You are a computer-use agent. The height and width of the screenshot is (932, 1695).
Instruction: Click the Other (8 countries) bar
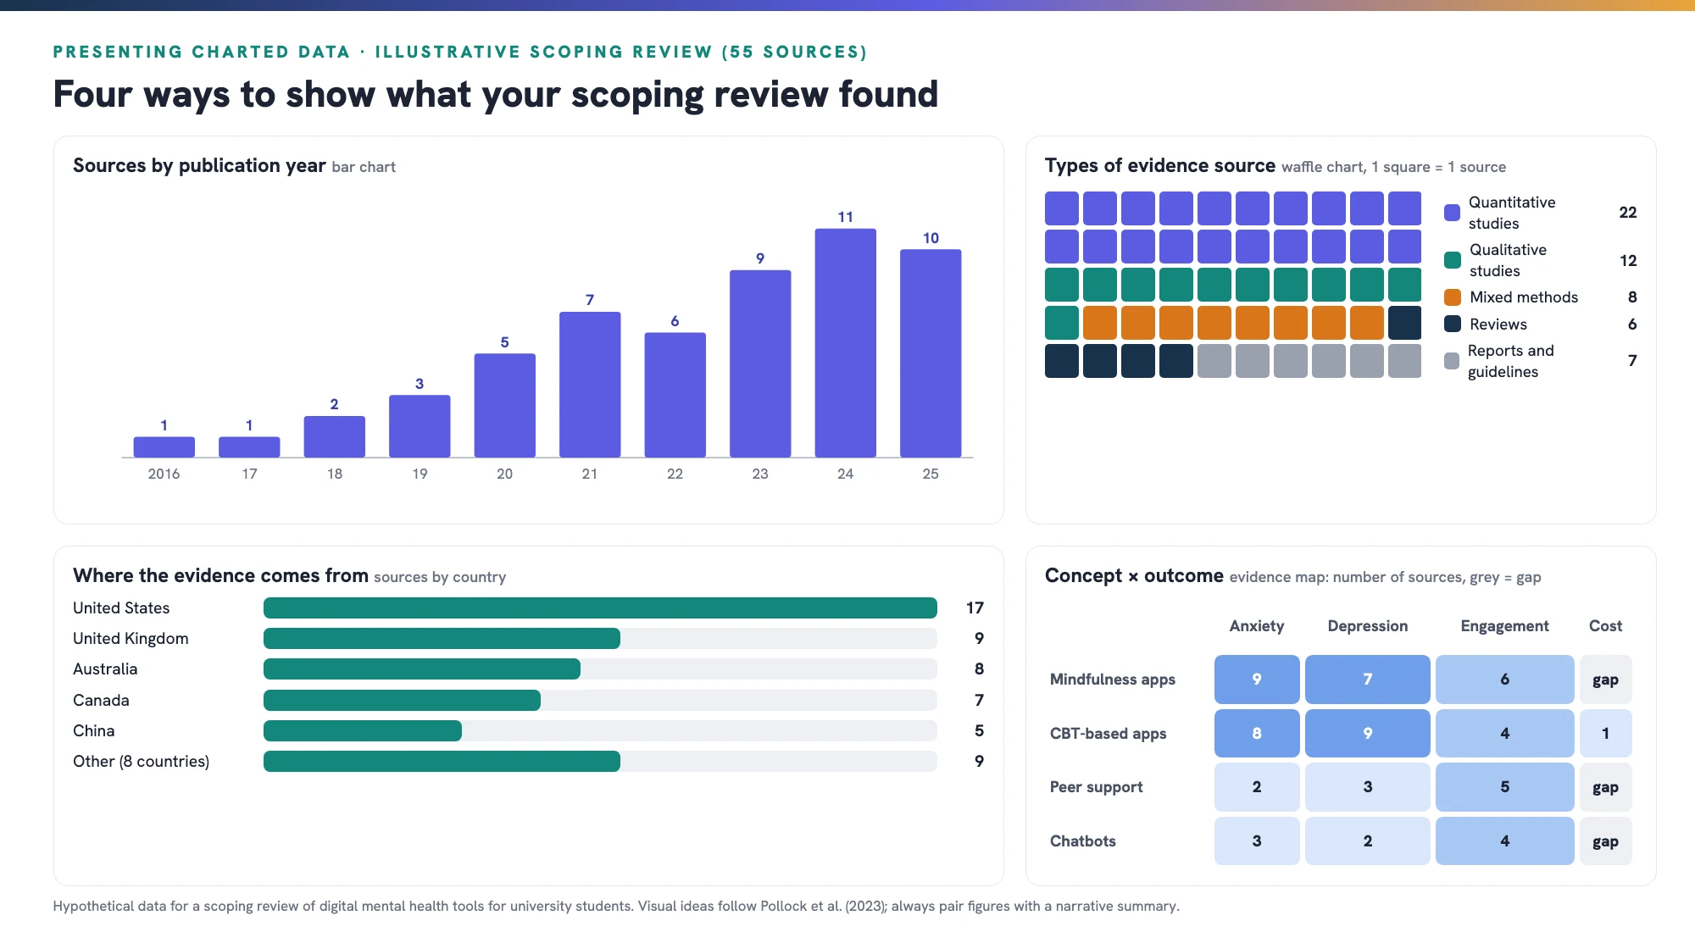(x=442, y=761)
